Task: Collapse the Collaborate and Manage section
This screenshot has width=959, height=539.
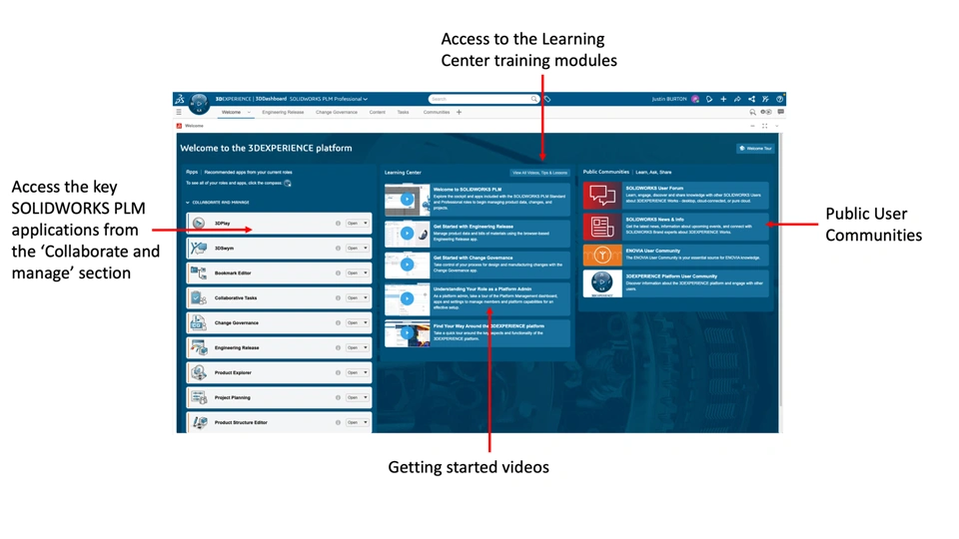Action: (188, 203)
